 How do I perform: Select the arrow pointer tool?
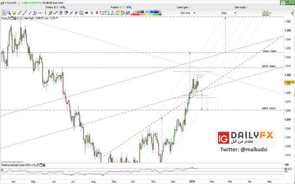(4, 13)
